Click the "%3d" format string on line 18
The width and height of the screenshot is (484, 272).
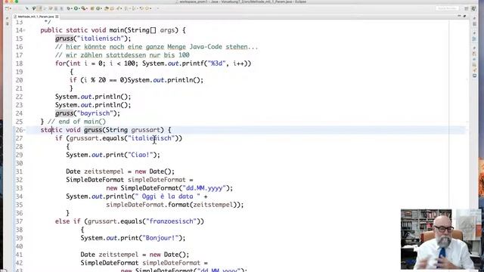pyautogui.click(x=216, y=63)
